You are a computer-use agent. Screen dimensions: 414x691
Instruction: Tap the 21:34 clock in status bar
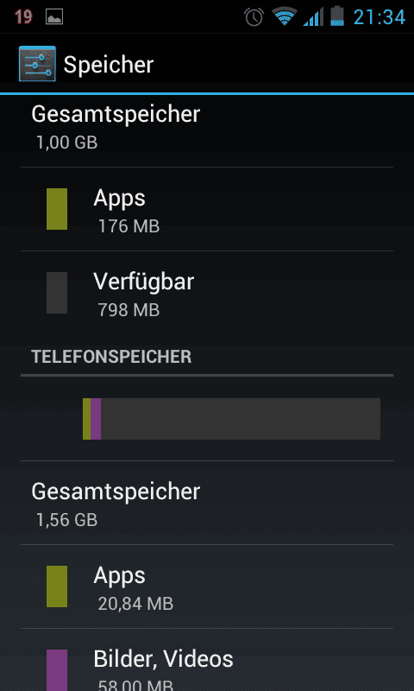379,17
